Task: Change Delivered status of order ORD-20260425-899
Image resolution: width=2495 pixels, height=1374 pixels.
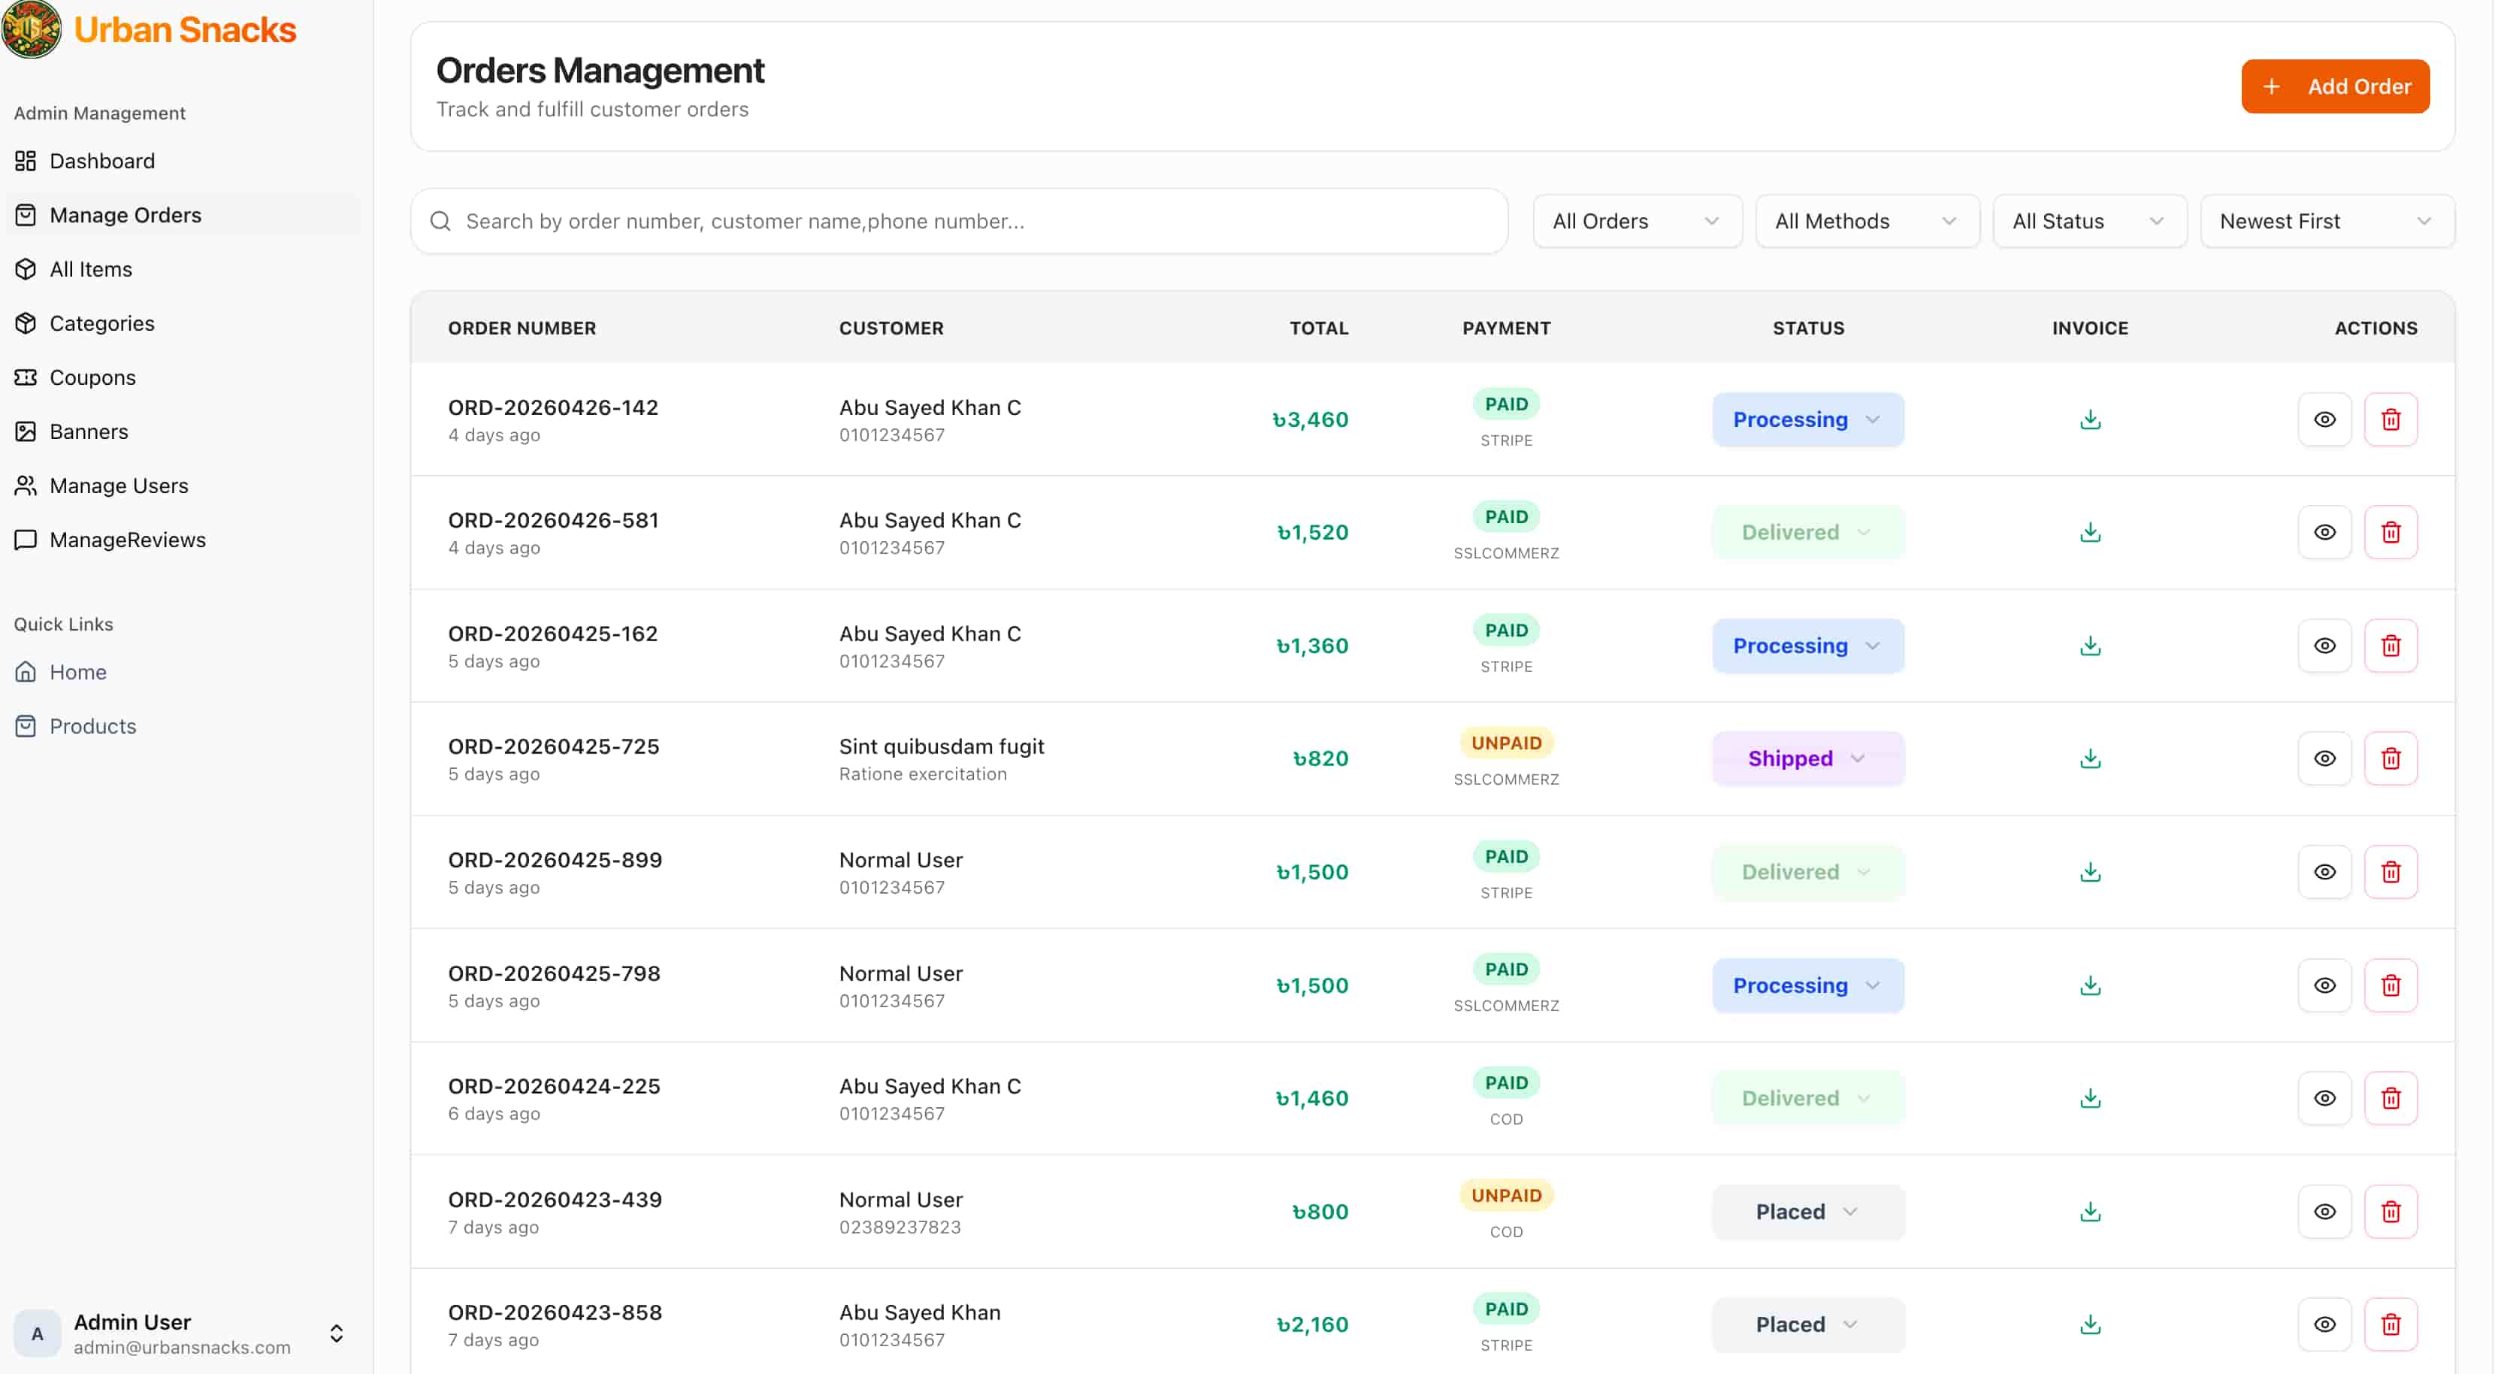Action: (1807, 872)
